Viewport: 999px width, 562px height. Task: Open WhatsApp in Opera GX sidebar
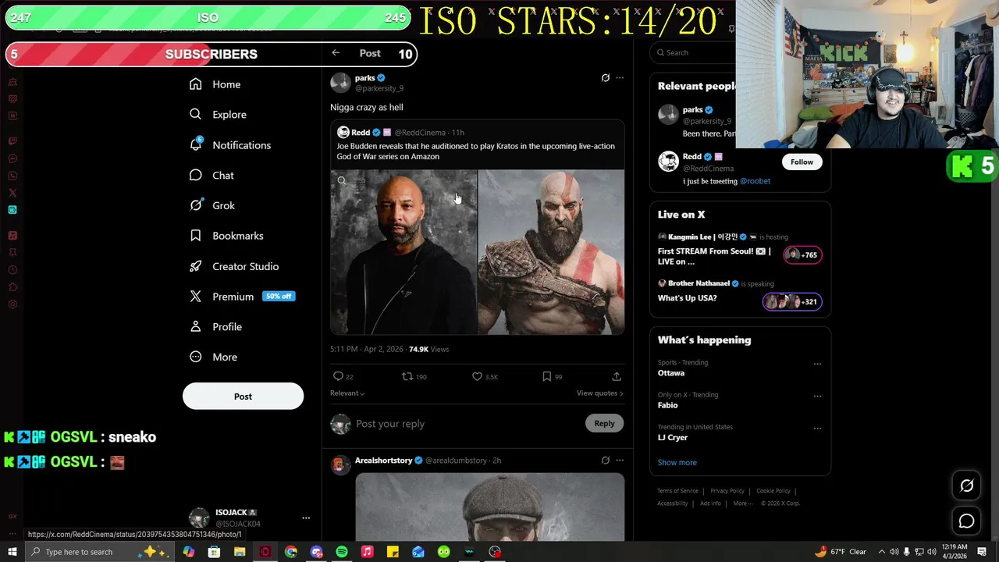click(12, 176)
